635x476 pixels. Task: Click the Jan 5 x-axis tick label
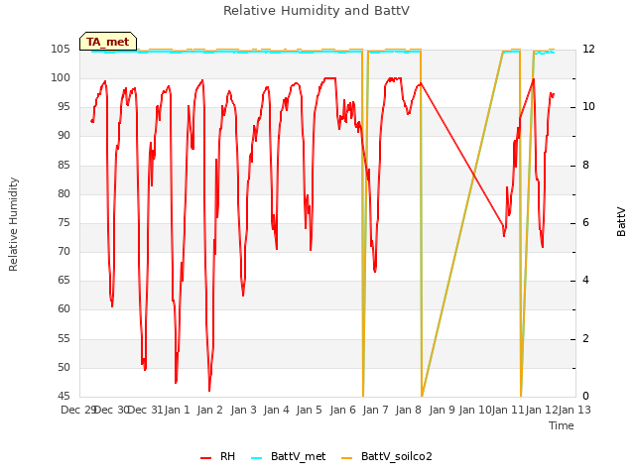click(x=309, y=410)
